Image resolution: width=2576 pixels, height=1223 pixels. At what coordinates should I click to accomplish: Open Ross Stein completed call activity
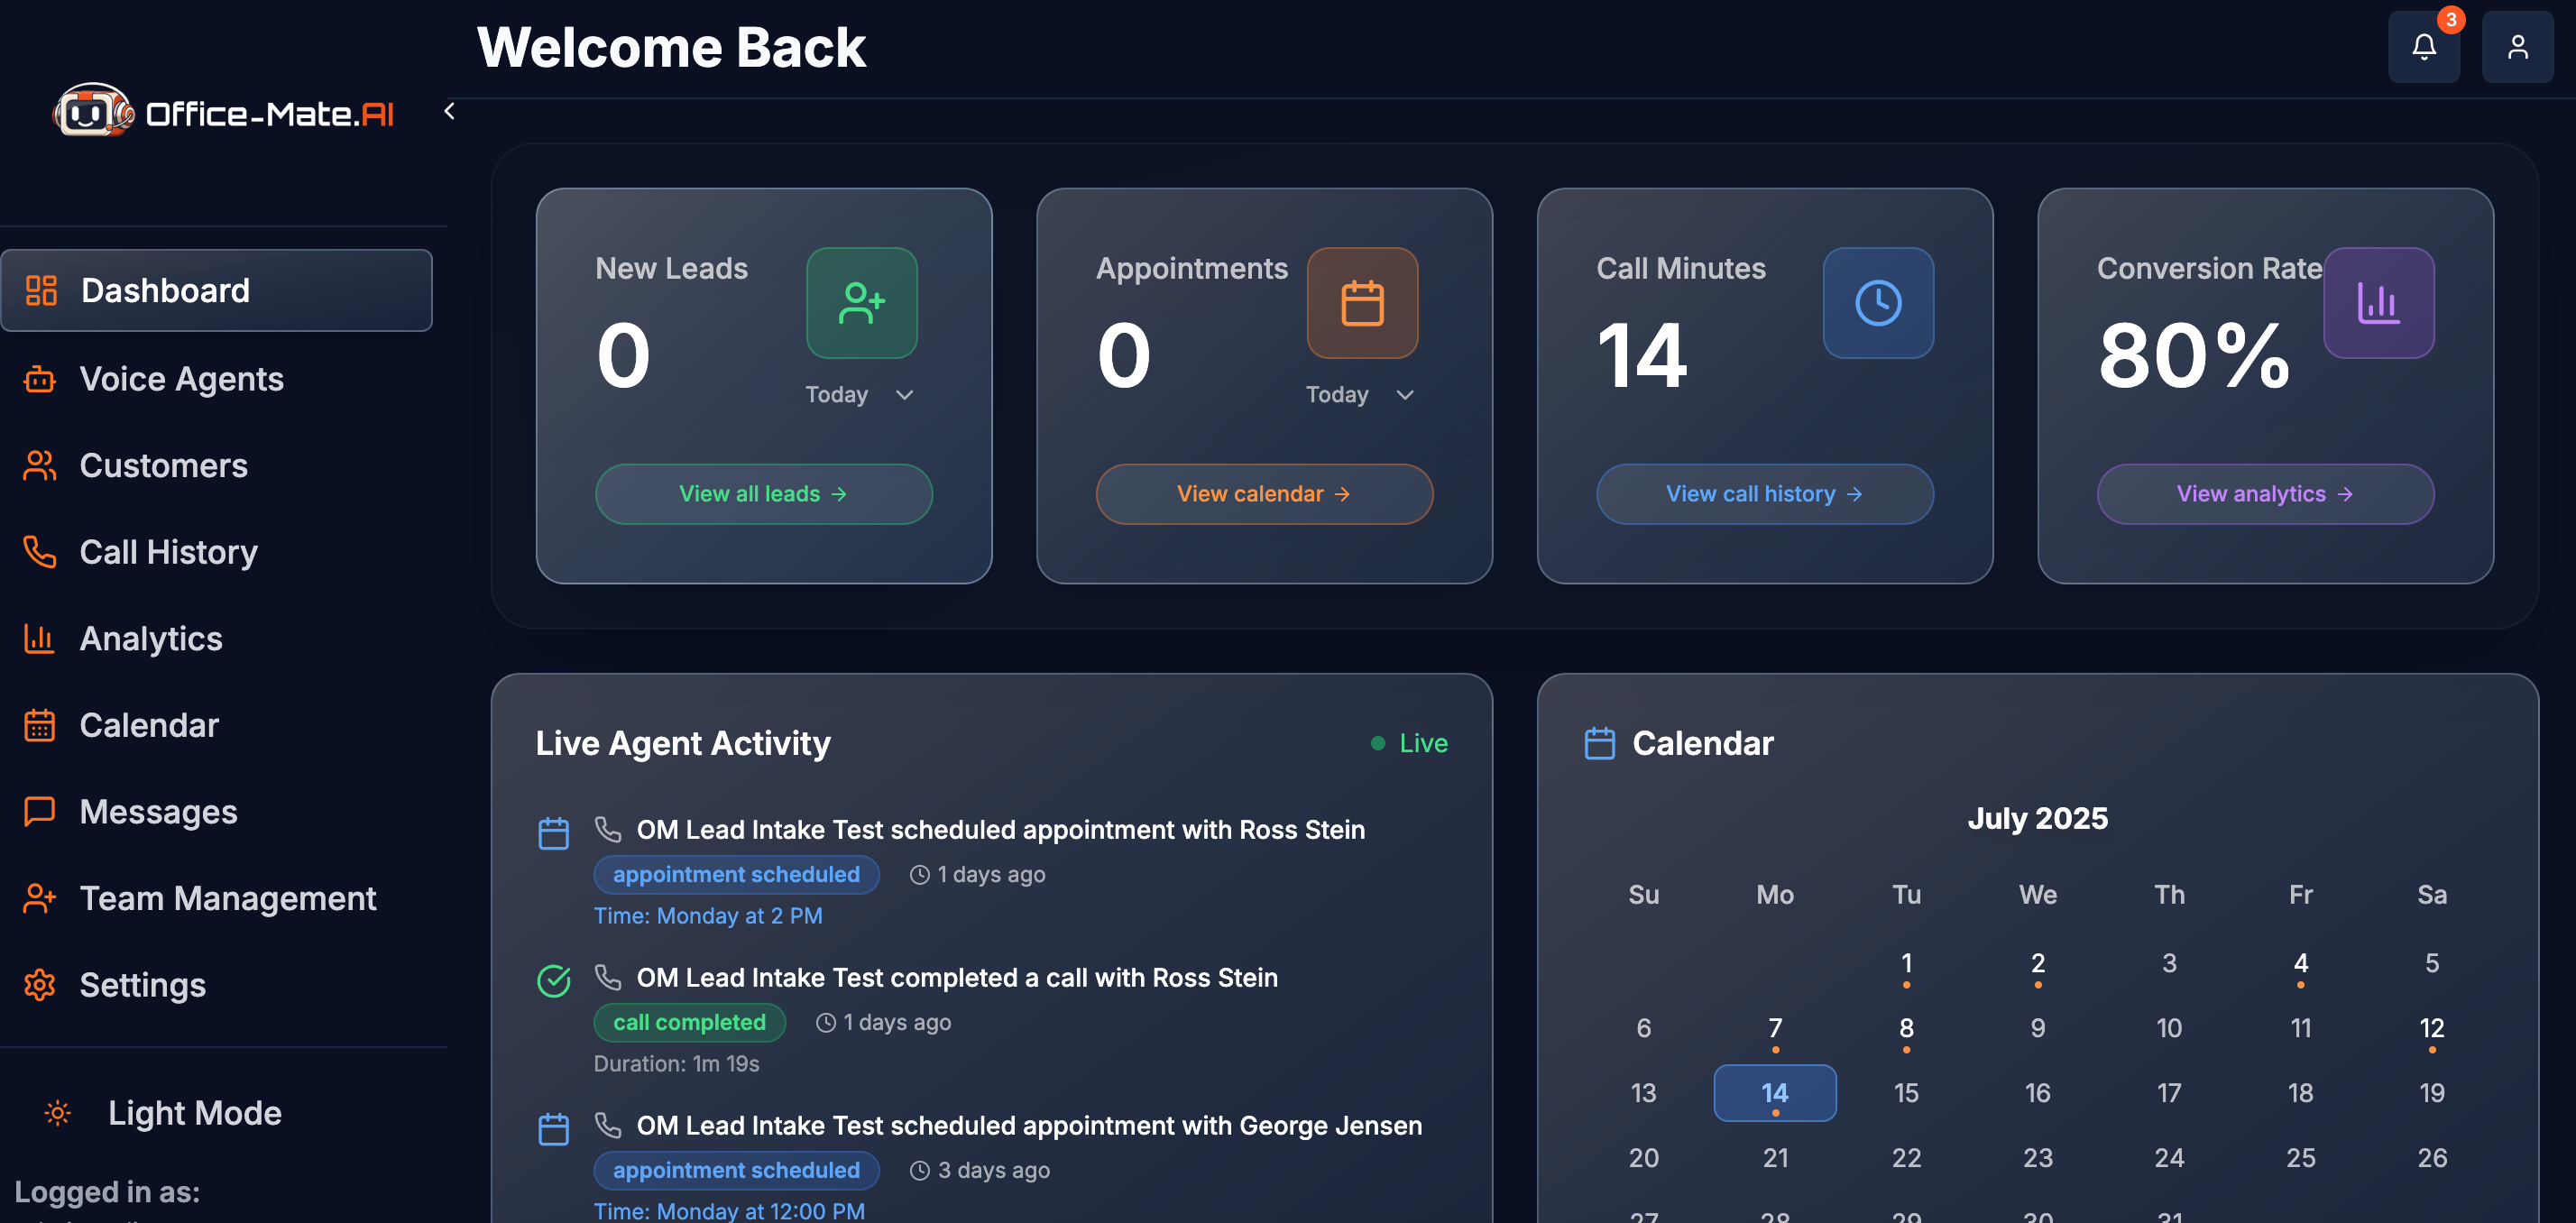point(957,978)
